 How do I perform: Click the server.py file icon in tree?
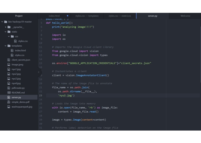point(9,97)
